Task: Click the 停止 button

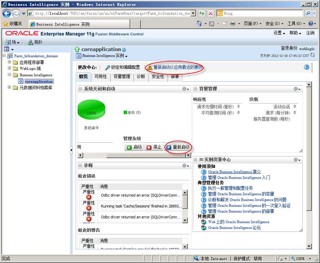Action: [154, 147]
